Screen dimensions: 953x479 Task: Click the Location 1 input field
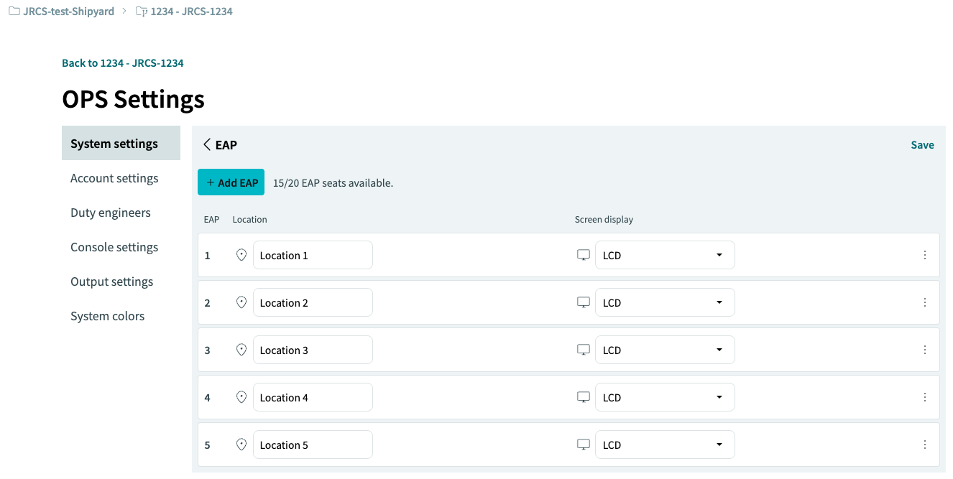click(313, 255)
